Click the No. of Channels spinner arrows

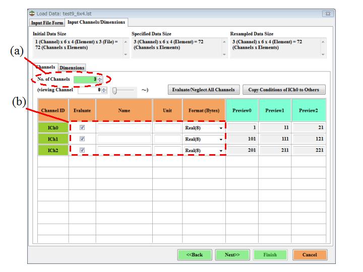click(100, 80)
